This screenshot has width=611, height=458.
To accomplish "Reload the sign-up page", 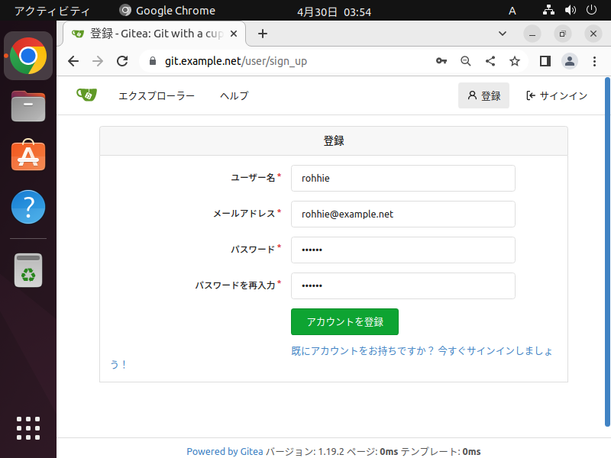I will pos(122,61).
